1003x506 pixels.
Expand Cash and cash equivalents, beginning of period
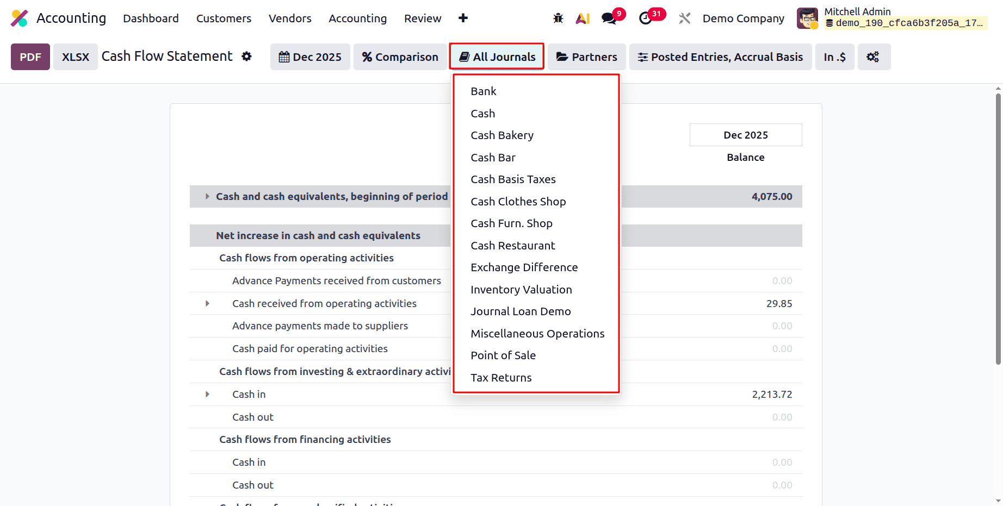207,196
